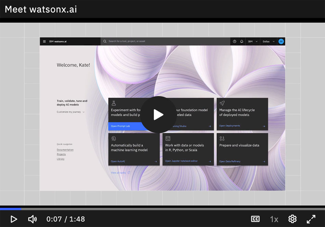The height and width of the screenshot is (227, 325).
Task: Mute the video with the speaker icon
Action: [32, 219]
